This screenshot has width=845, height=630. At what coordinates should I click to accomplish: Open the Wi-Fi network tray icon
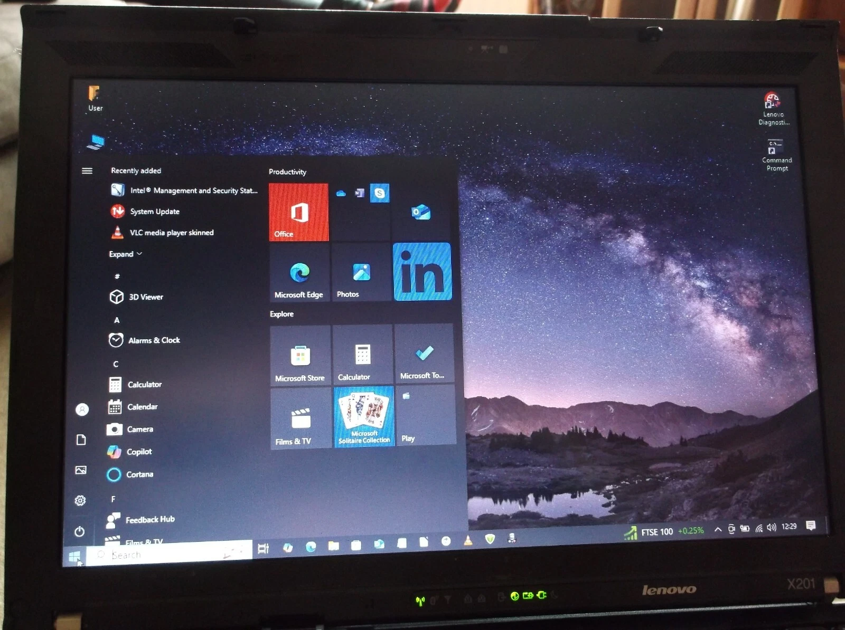click(x=759, y=528)
